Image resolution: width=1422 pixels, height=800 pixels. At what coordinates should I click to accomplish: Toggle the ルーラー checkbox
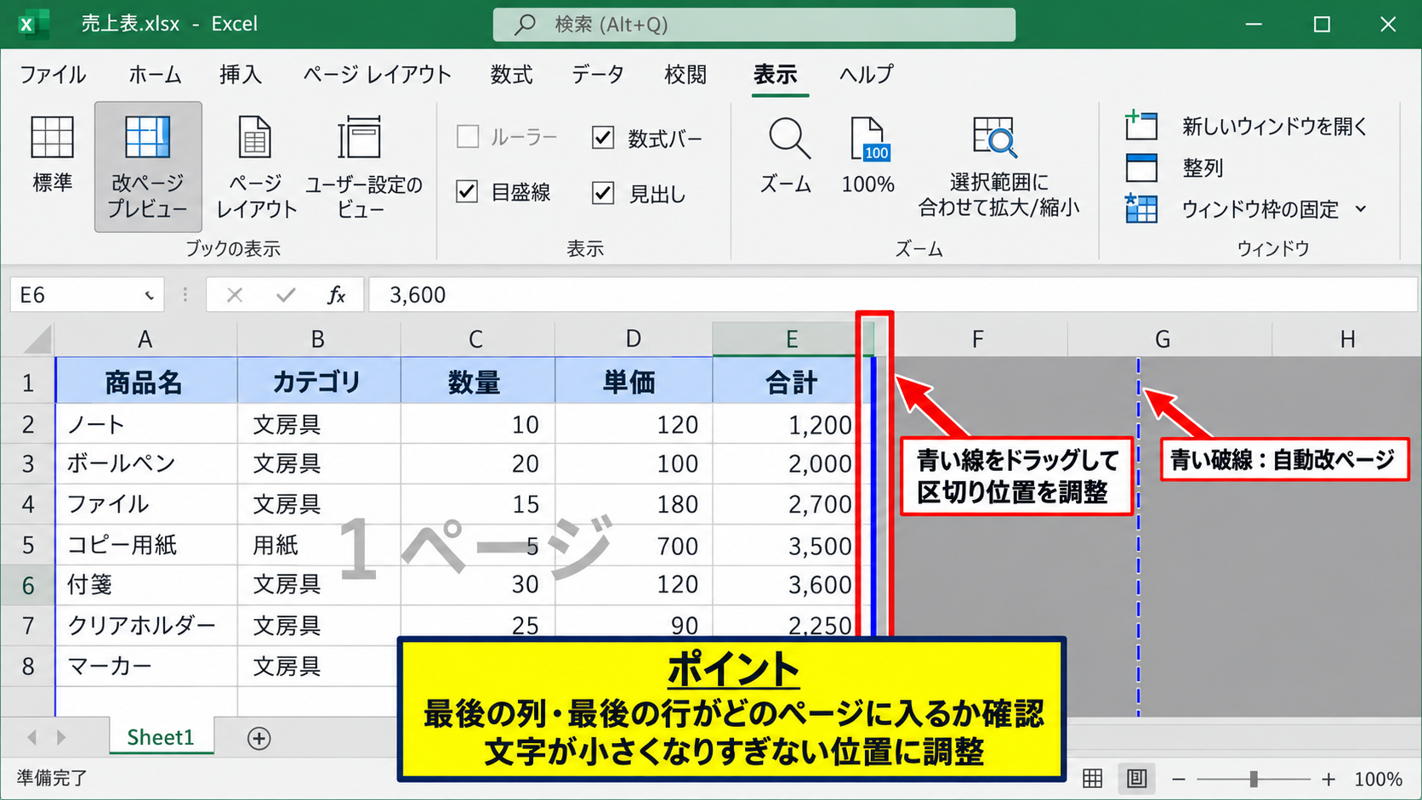click(x=468, y=136)
